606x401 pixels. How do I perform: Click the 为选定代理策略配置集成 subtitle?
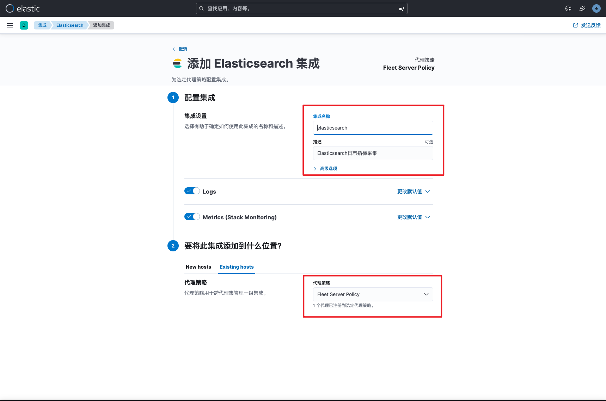[x=201, y=80]
